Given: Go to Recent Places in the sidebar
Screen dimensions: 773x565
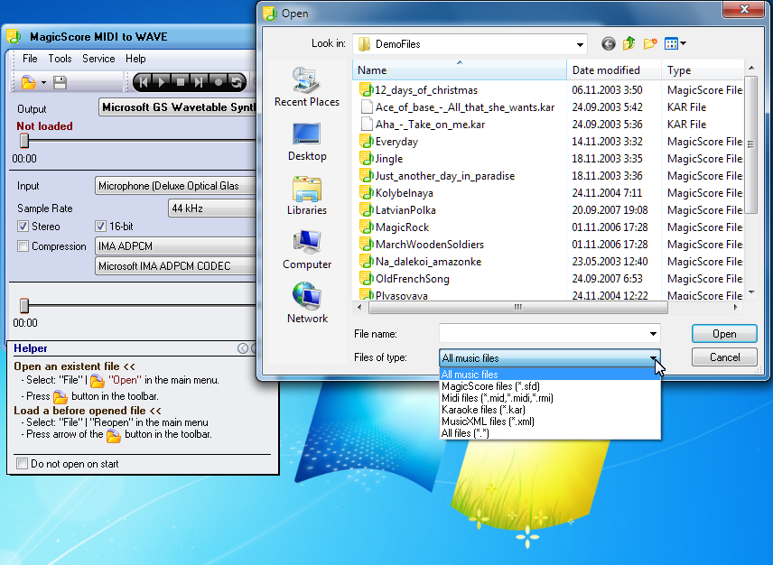Looking at the screenshot, I should click(307, 88).
